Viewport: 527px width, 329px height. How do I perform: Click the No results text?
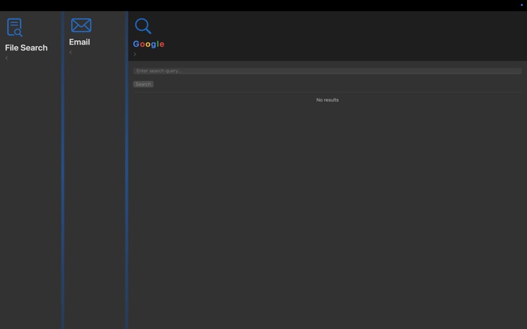click(x=327, y=100)
